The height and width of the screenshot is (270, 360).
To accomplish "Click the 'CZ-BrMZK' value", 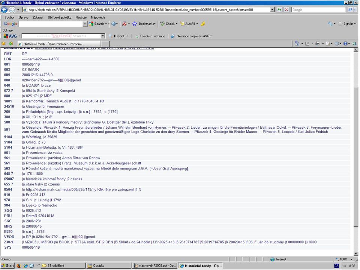I will point(30,70).
